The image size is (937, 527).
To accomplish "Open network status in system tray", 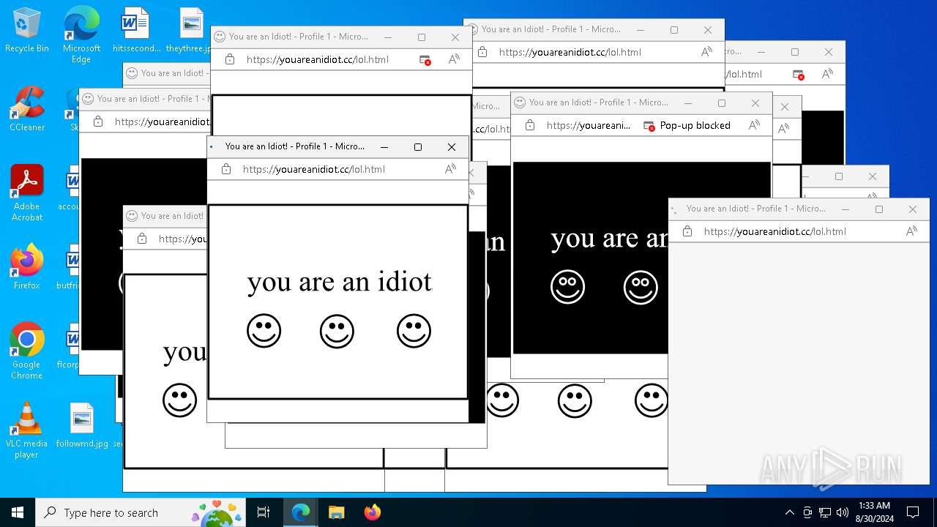I will click(825, 512).
